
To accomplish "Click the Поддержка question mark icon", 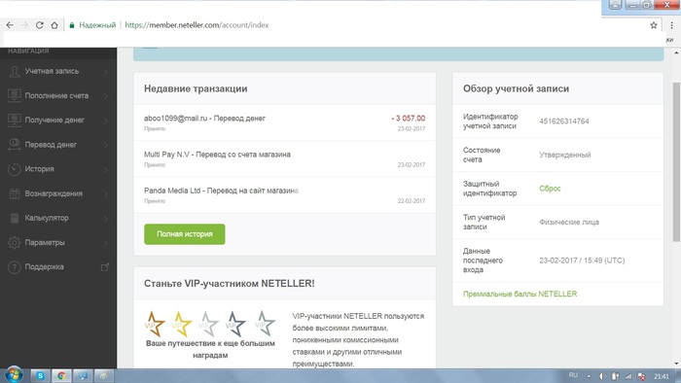I will click(x=15, y=267).
